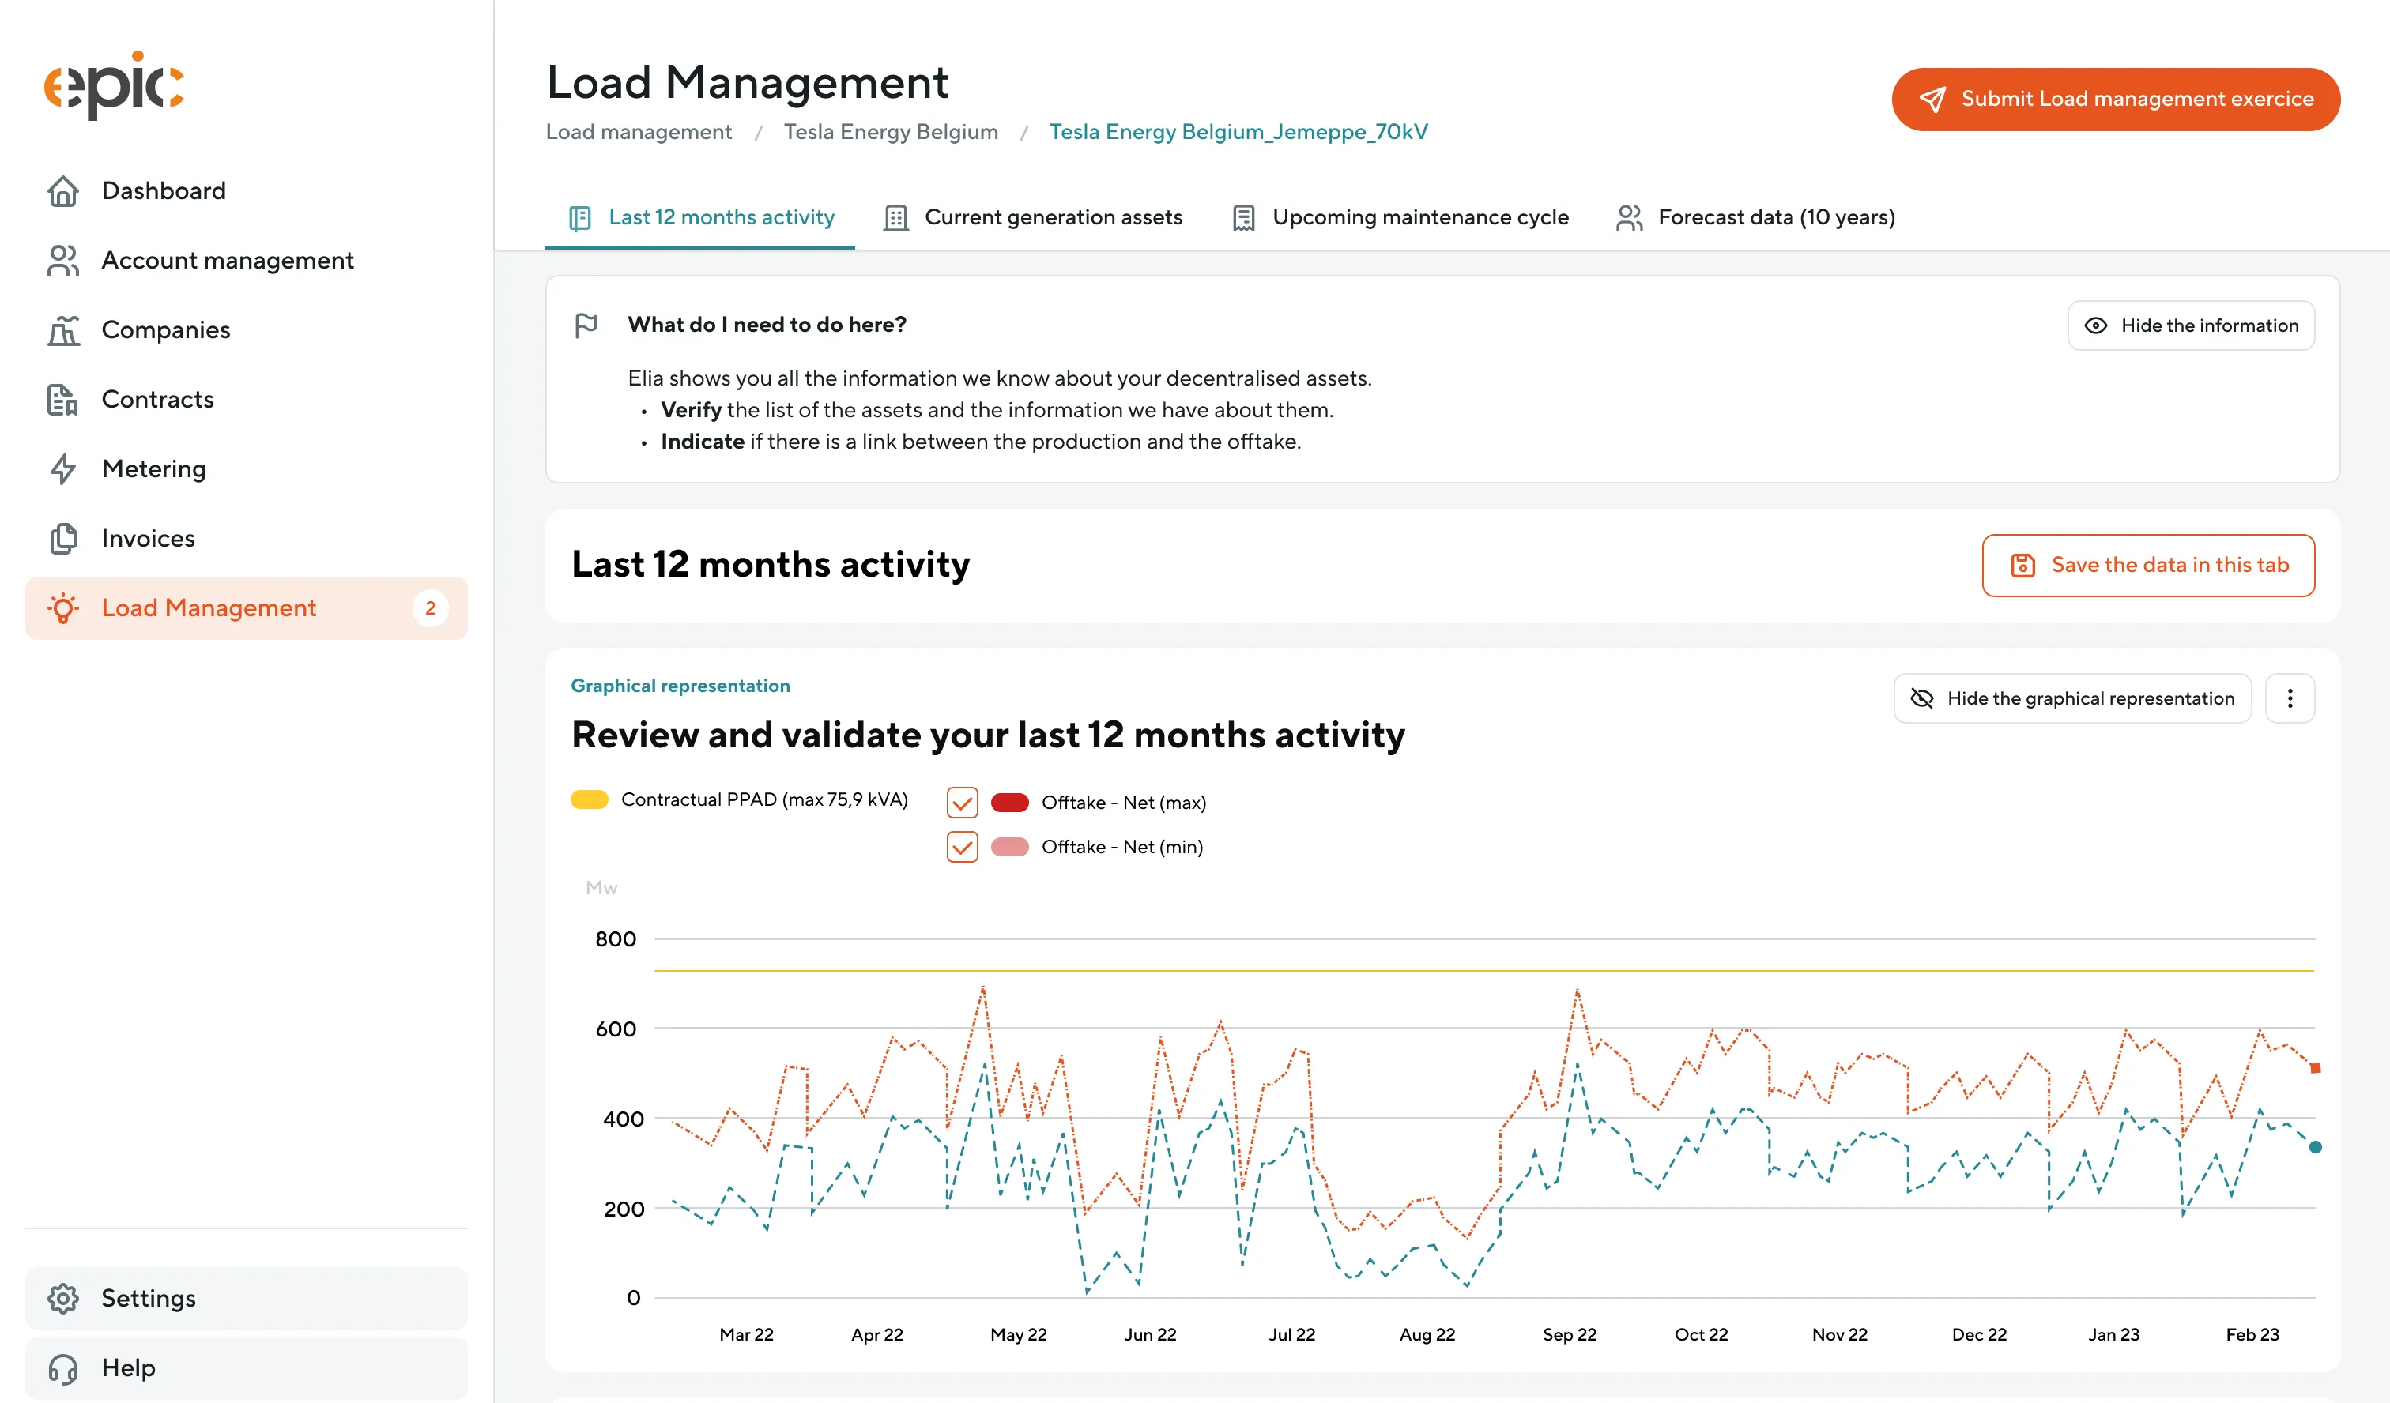Click the Metering lightning bolt icon
This screenshot has width=2390, height=1403.
tap(63, 469)
